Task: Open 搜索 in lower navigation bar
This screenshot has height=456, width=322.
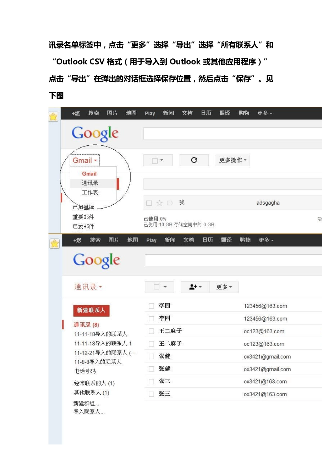Action: pyautogui.click(x=95, y=240)
